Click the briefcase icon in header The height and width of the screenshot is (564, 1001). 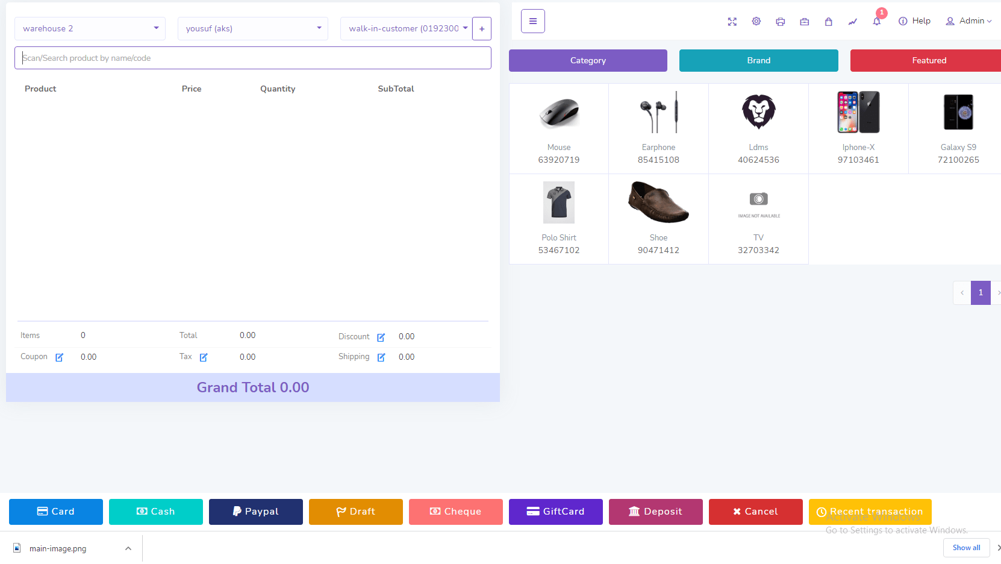pyautogui.click(x=804, y=22)
